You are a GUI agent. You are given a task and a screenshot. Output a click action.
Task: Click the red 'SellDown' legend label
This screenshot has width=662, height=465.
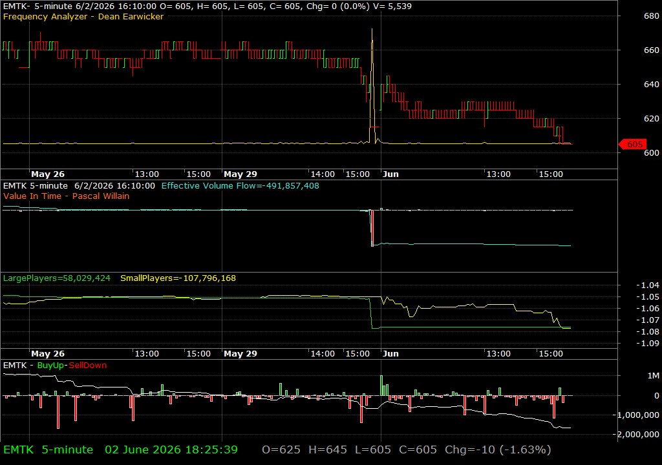[x=88, y=365]
